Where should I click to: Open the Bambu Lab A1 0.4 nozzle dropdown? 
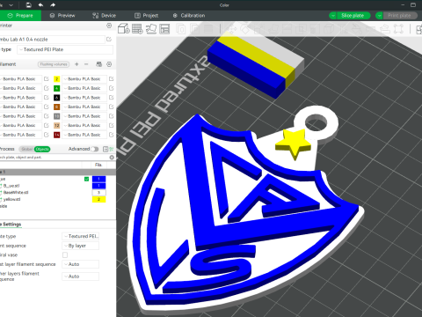[52, 39]
